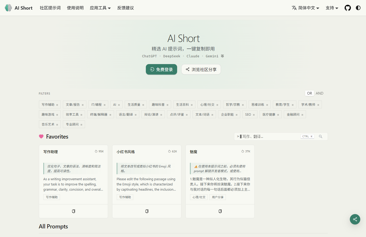Click the 写作辅助 tag on 小红书风格 card

[x=125, y=197]
